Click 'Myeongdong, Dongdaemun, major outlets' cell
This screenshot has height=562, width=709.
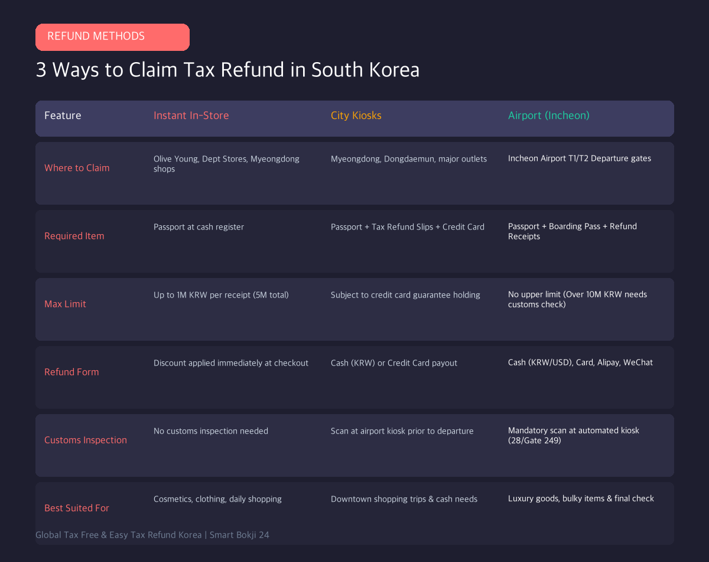click(409, 159)
